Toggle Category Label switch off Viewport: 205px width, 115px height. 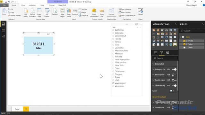[x=174, y=69]
